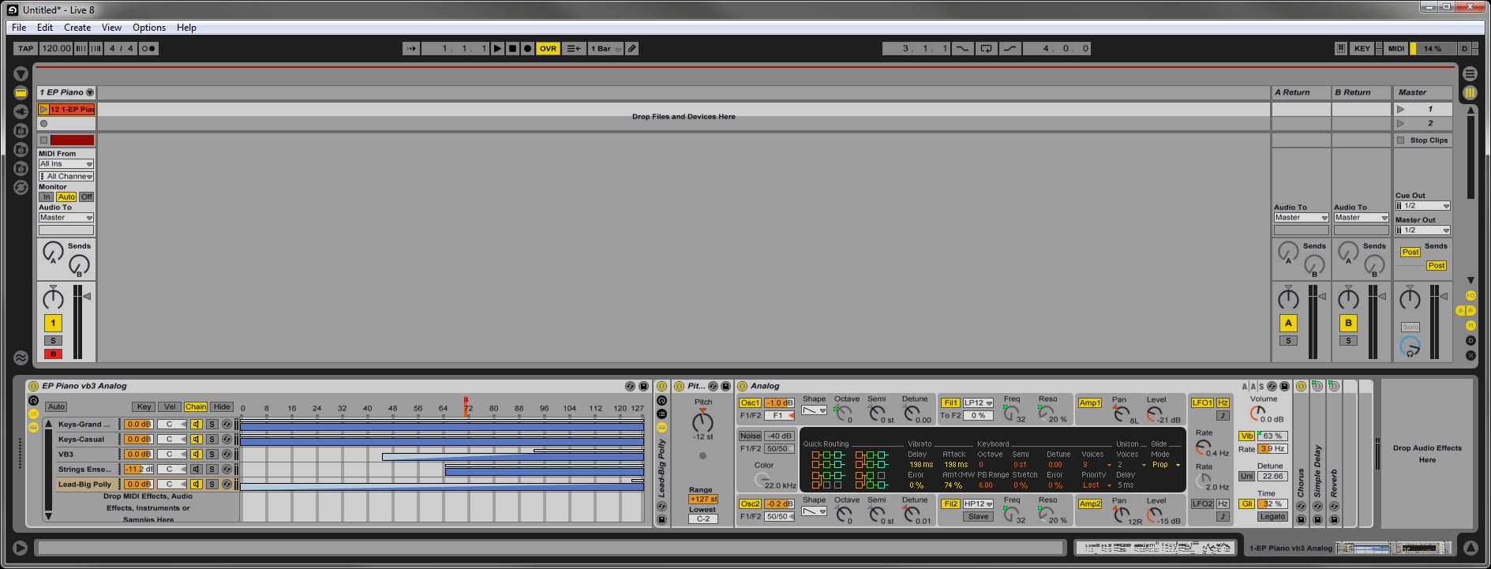Open the Fil1 LP12 filter type dropdown

coord(978,402)
